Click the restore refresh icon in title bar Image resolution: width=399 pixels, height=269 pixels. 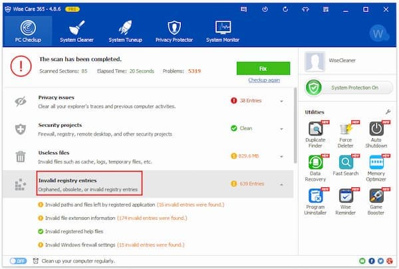point(285,9)
